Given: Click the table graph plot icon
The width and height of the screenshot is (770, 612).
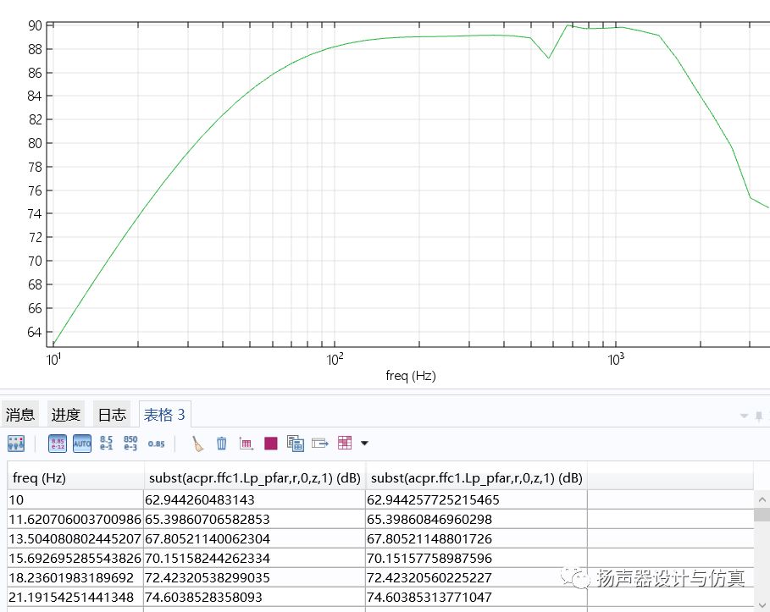Looking at the screenshot, I should (x=247, y=443).
